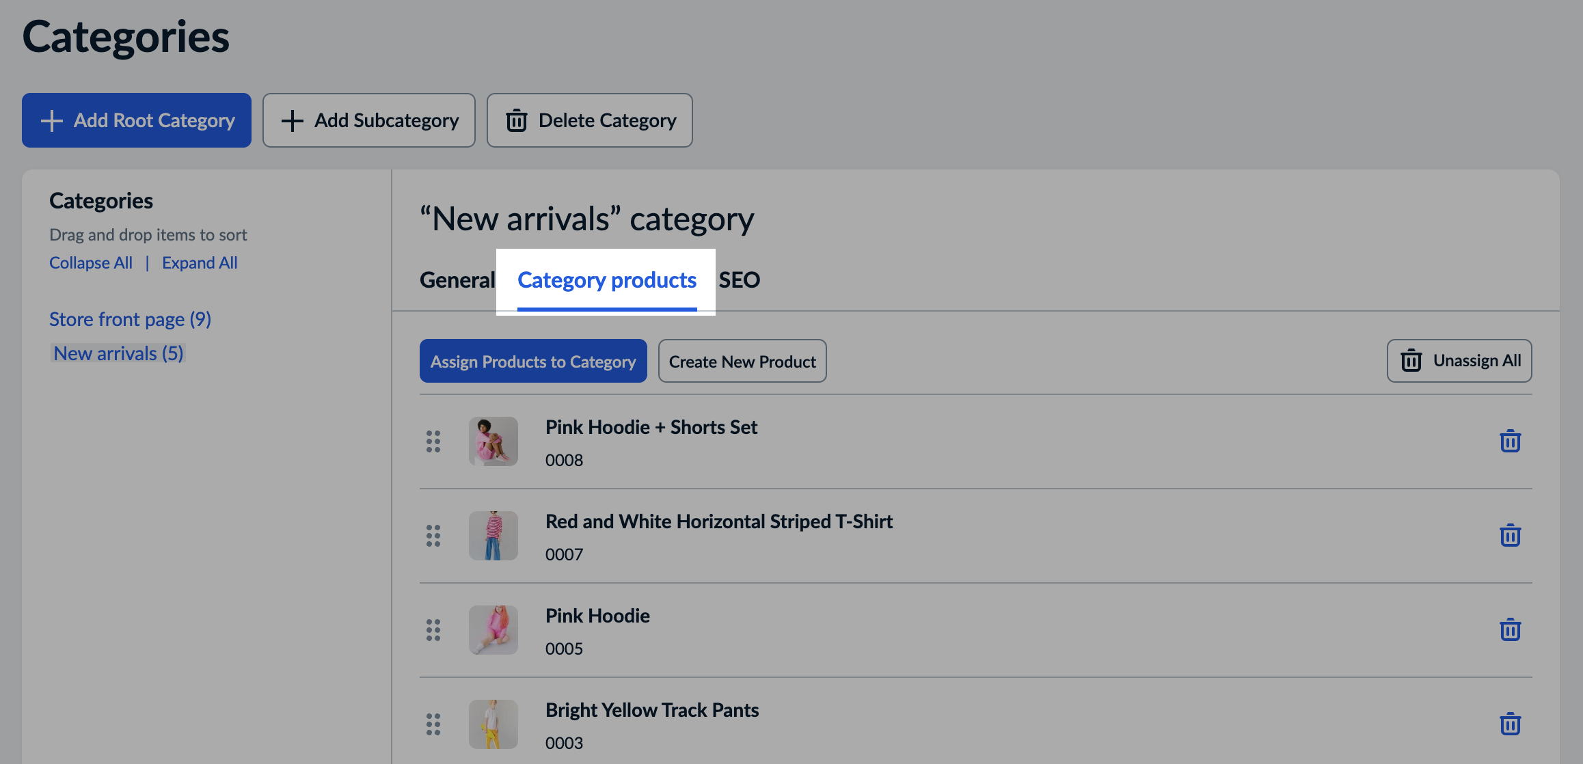Expand All categories in sidebar

coord(200,263)
